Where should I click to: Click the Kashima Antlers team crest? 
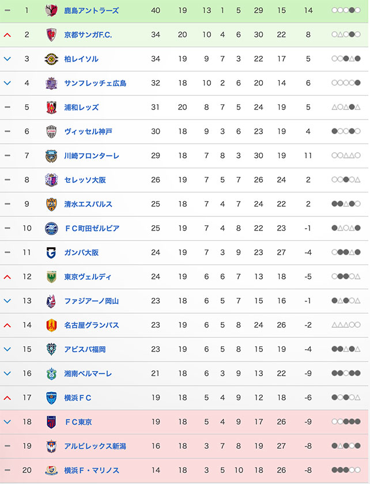51,10
